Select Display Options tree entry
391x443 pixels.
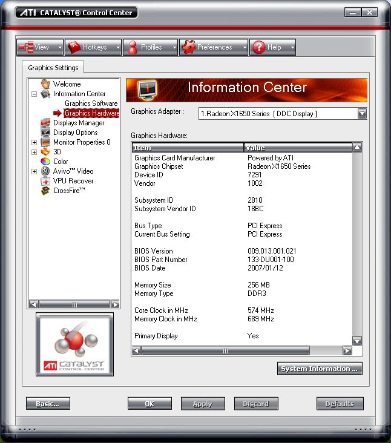76,133
